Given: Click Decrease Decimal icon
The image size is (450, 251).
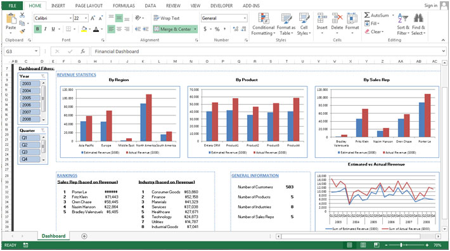Looking at the screenshot, I should pyautogui.click(x=243, y=29).
